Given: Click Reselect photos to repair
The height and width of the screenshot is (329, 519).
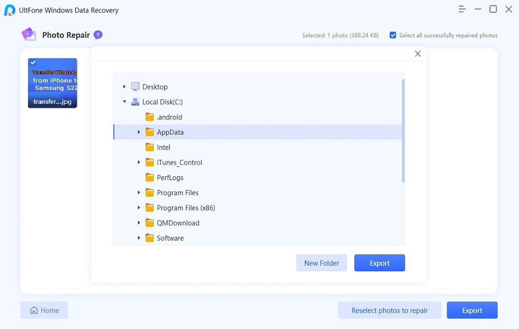Looking at the screenshot, I should (x=389, y=310).
